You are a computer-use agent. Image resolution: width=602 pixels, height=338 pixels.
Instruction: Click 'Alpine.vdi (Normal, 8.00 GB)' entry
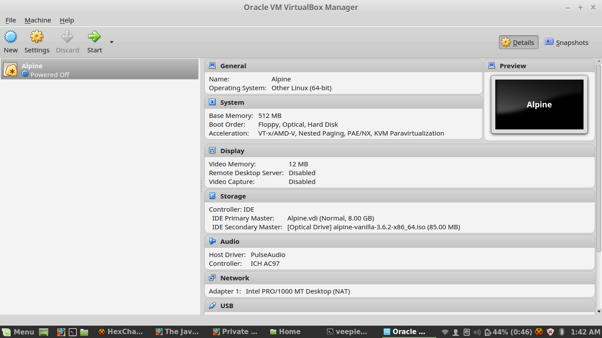331,218
